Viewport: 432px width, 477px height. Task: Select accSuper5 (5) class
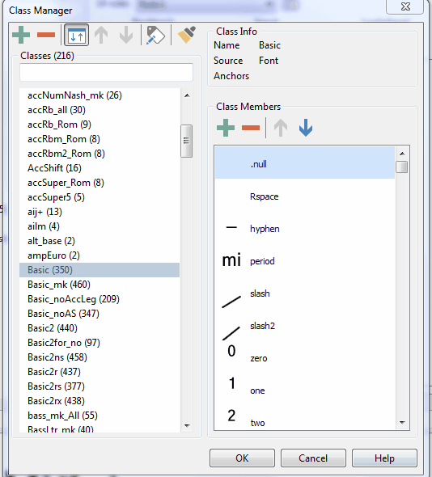[x=100, y=197]
